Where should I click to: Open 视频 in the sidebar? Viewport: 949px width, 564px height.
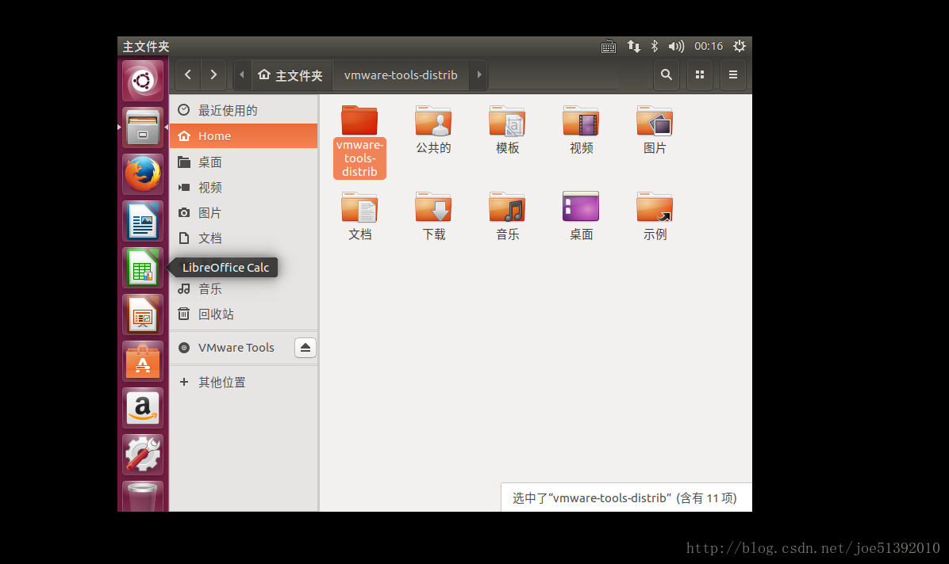click(244, 188)
